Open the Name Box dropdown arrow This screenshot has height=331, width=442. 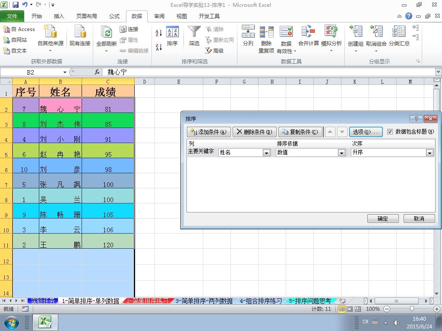65,72
